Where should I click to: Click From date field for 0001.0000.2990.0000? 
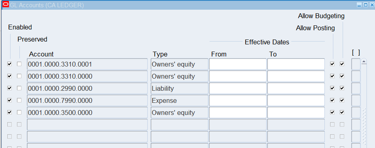pyautogui.click(x=238, y=88)
